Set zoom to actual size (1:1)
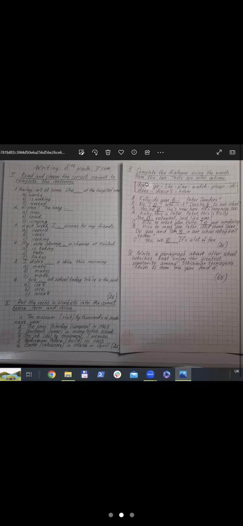This screenshot has height=526, width=243. [x=232, y=152]
